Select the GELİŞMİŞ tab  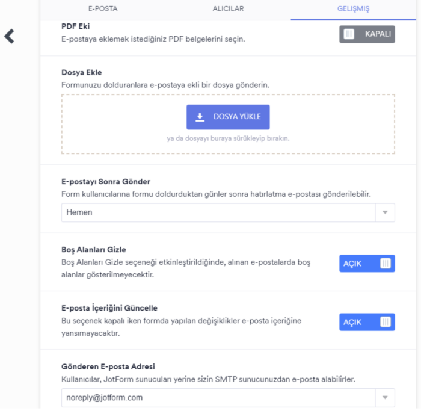pyautogui.click(x=354, y=9)
